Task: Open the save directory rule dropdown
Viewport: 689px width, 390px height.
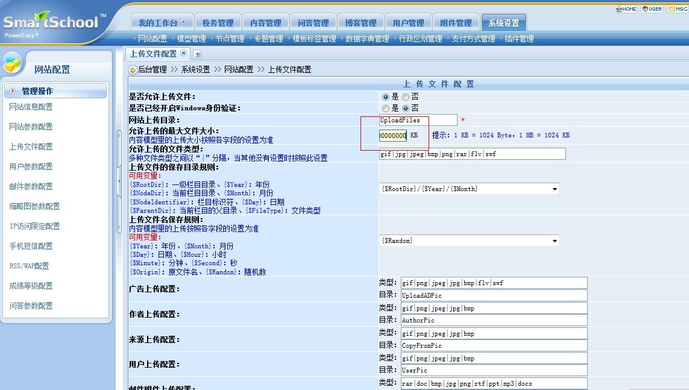Action: click(555, 189)
